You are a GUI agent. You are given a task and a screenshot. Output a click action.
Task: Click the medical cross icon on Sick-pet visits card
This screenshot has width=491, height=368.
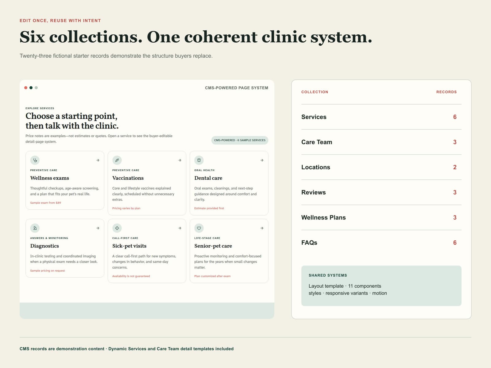tap(117, 228)
